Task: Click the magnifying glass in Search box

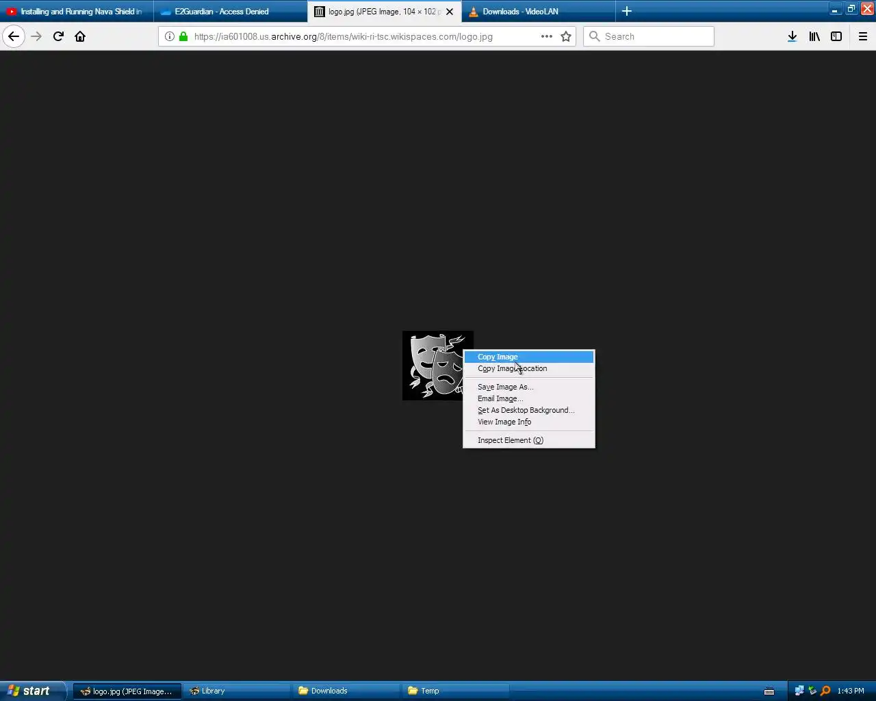Action: tap(594, 36)
